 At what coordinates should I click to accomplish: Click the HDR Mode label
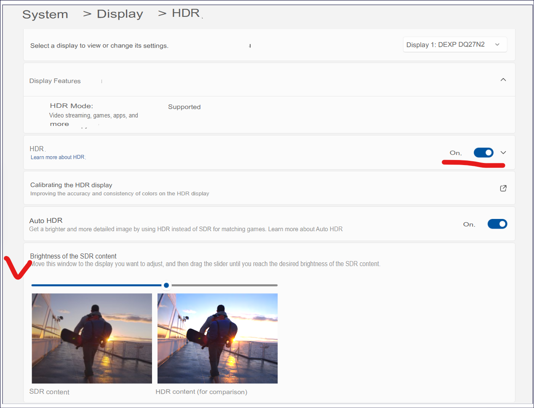(x=72, y=106)
